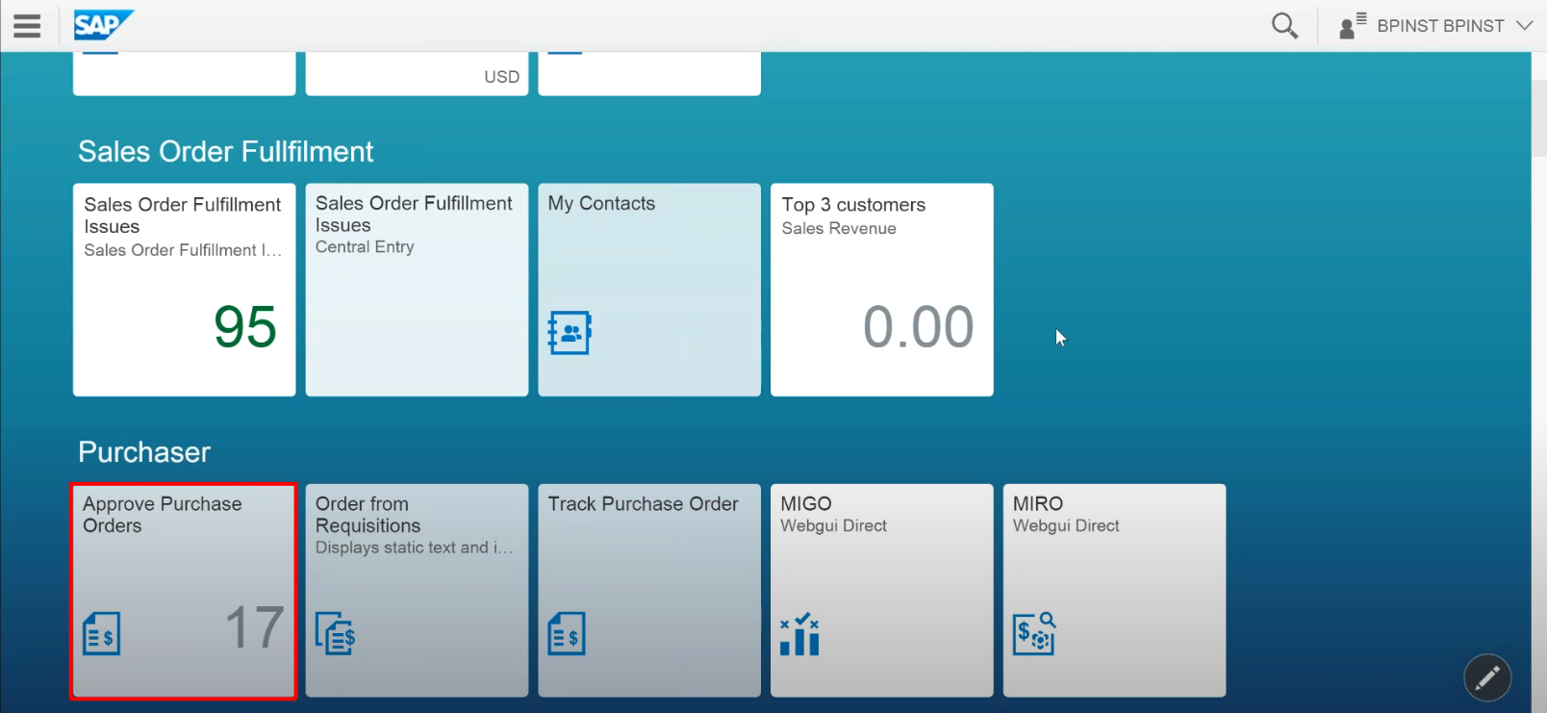The image size is (1547, 713).
Task: Click the Order from Requisitions documents icon
Action: click(x=336, y=634)
